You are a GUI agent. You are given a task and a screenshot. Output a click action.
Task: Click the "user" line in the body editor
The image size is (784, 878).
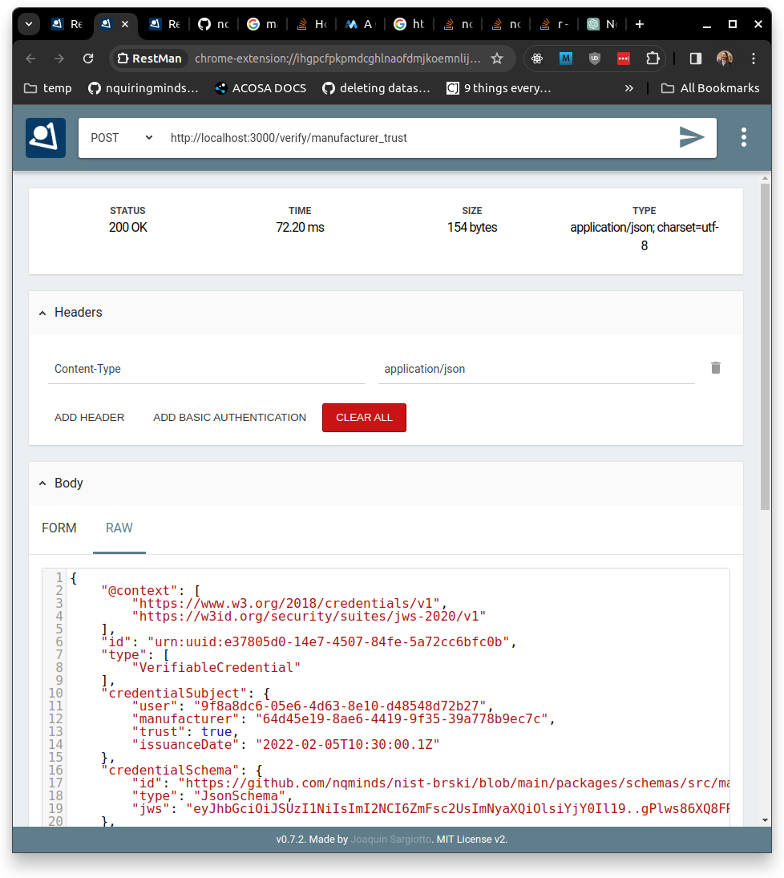[x=313, y=706]
